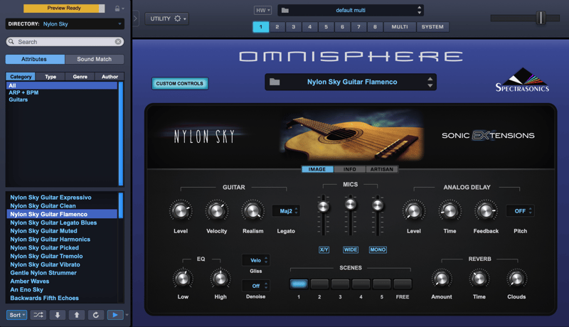
Task: Step to next patch with down arrow
Action: click(x=58, y=315)
